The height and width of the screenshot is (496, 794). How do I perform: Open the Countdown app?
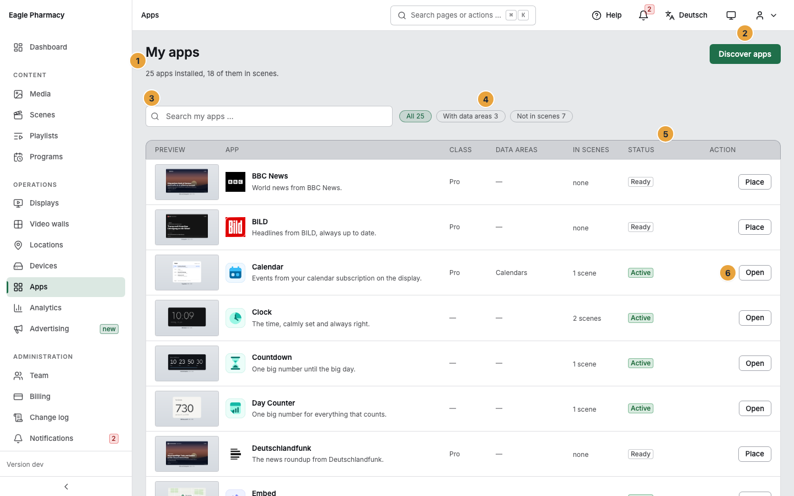click(755, 363)
